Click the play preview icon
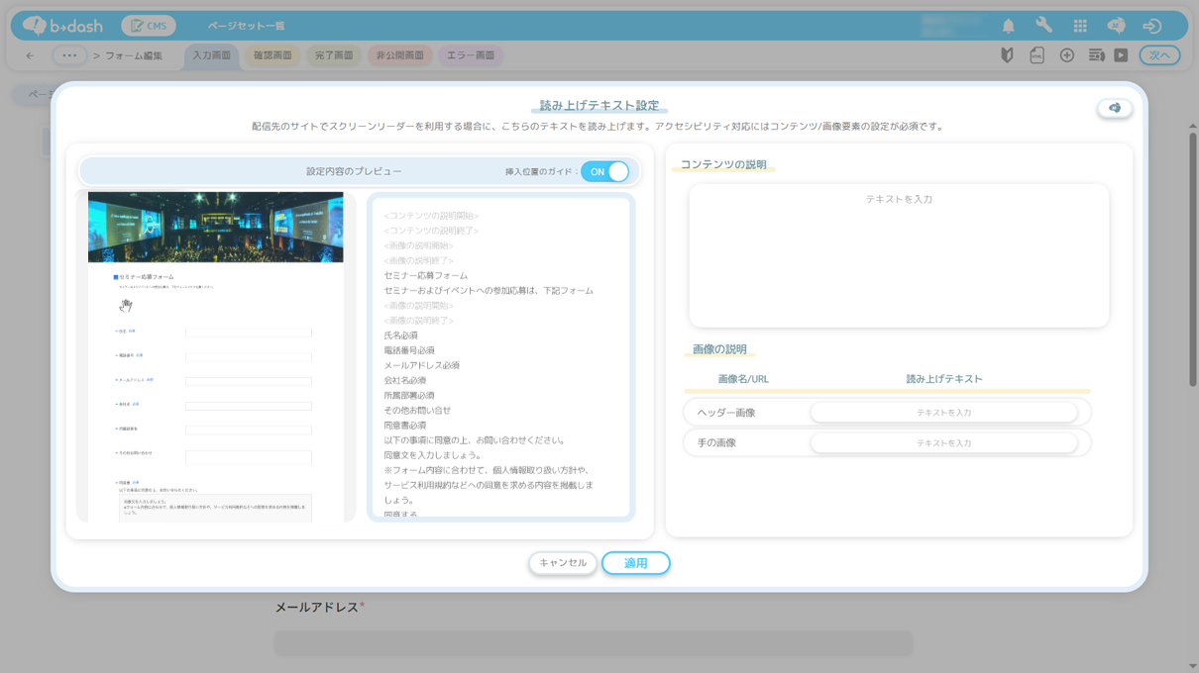The height and width of the screenshot is (673, 1199). click(1121, 55)
